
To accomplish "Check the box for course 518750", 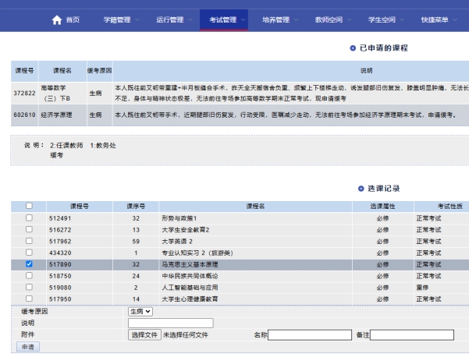I will [29, 275].
